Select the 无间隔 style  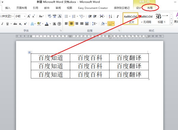(x=146, y=19)
